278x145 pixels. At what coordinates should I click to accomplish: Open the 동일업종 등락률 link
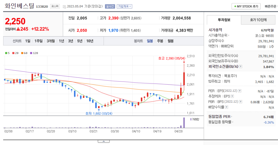click(221, 122)
